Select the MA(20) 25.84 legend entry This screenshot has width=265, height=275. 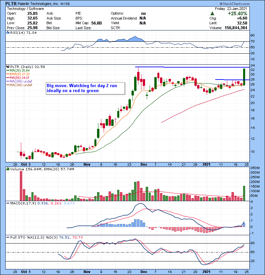[18, 70]
